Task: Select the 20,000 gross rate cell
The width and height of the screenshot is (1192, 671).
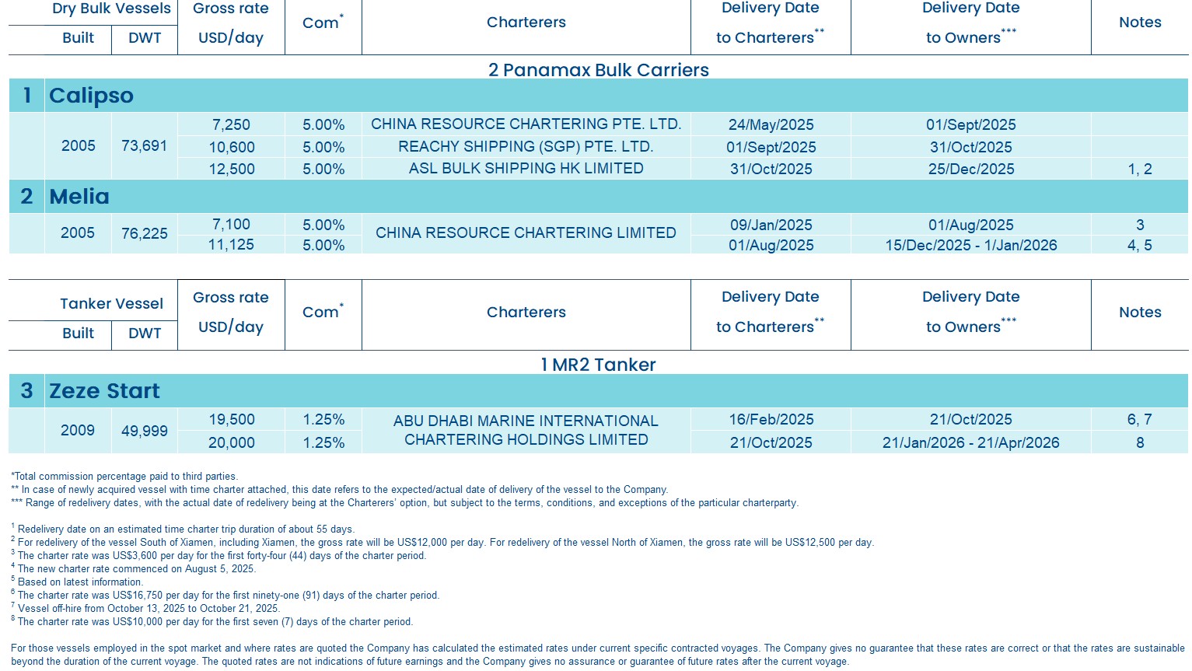Action: 231,442
